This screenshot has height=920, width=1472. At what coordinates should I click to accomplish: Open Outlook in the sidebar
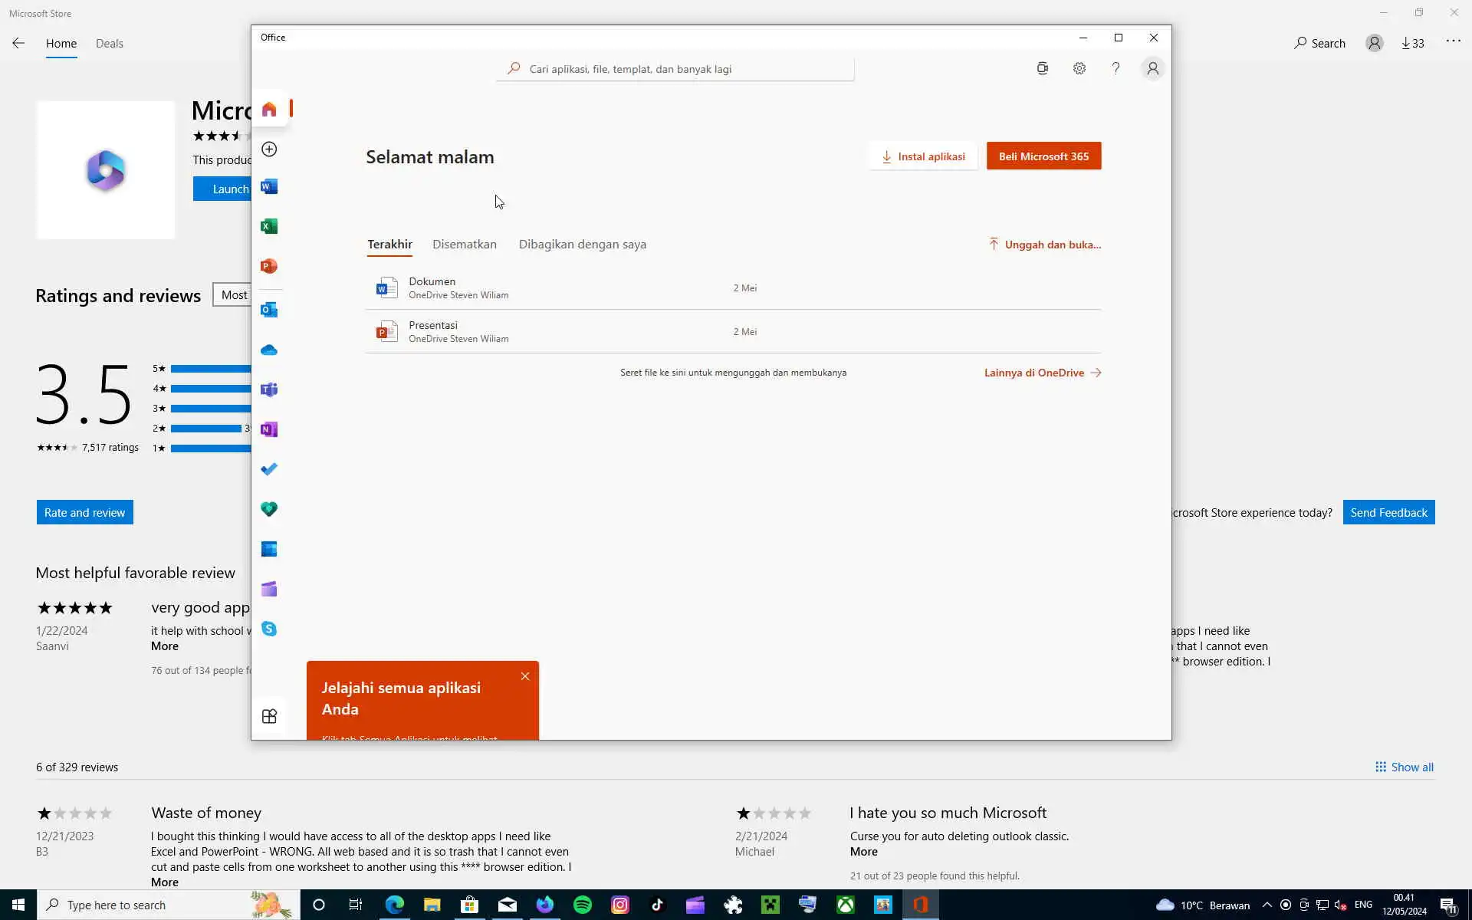[269, 310]
